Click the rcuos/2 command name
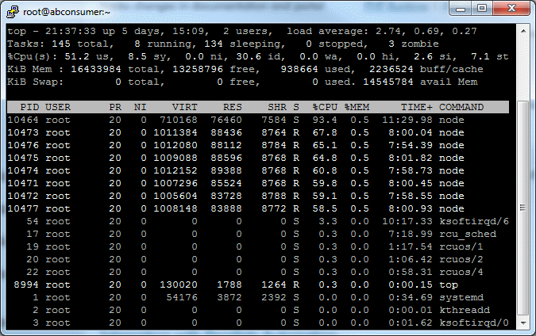536x336 pixels. click(461, 260)
